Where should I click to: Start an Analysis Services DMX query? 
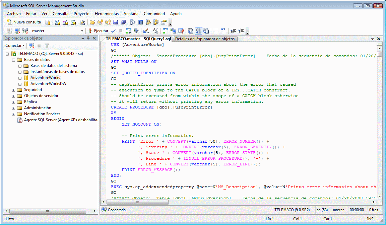[65, 22]
